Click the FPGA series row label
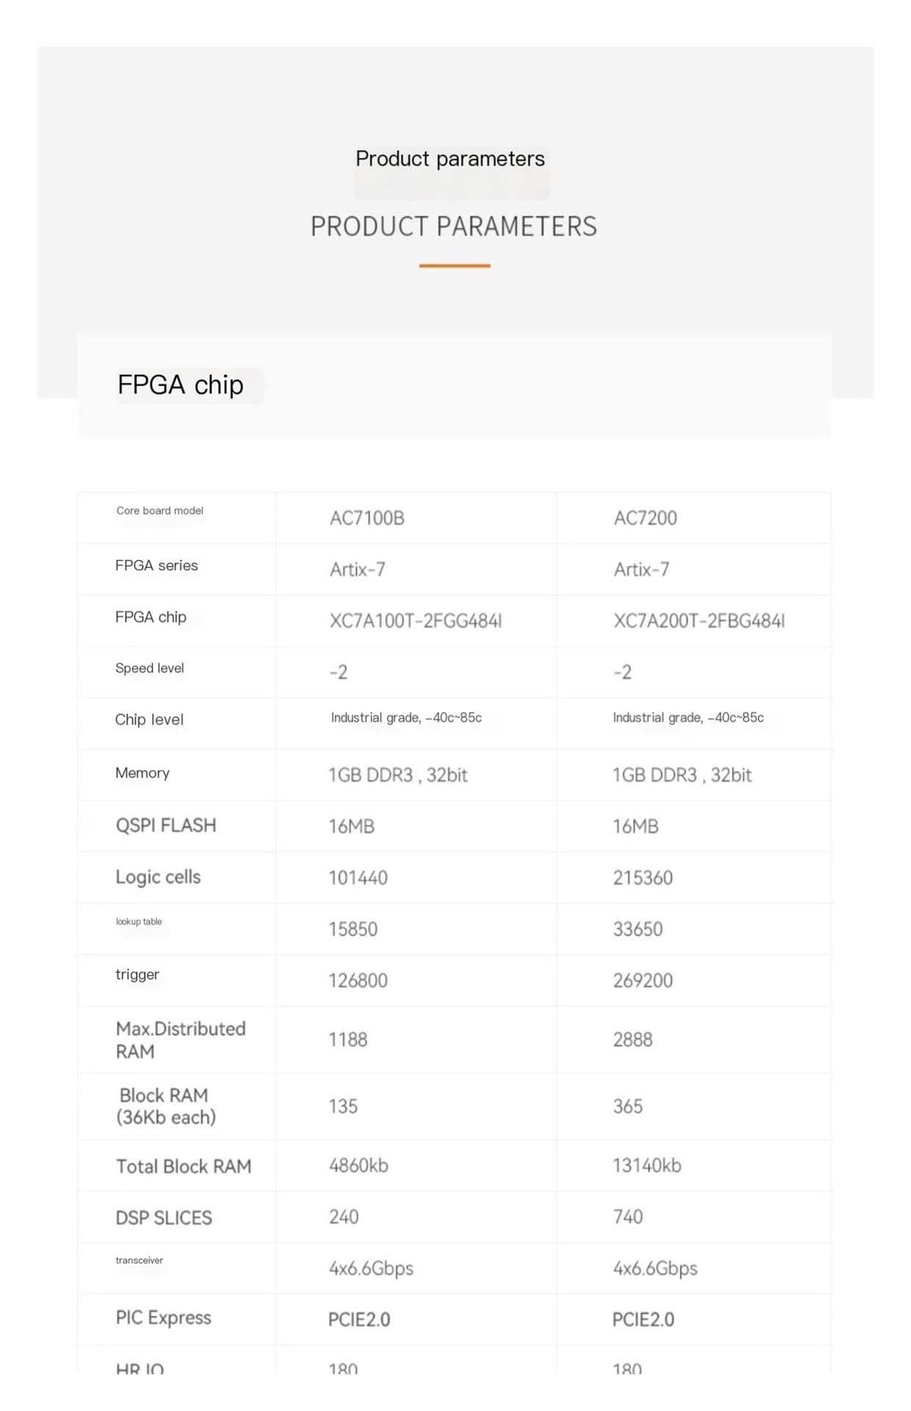This screenshot has width=911, height=1411. pyautogui.click(x=156, y=565)
